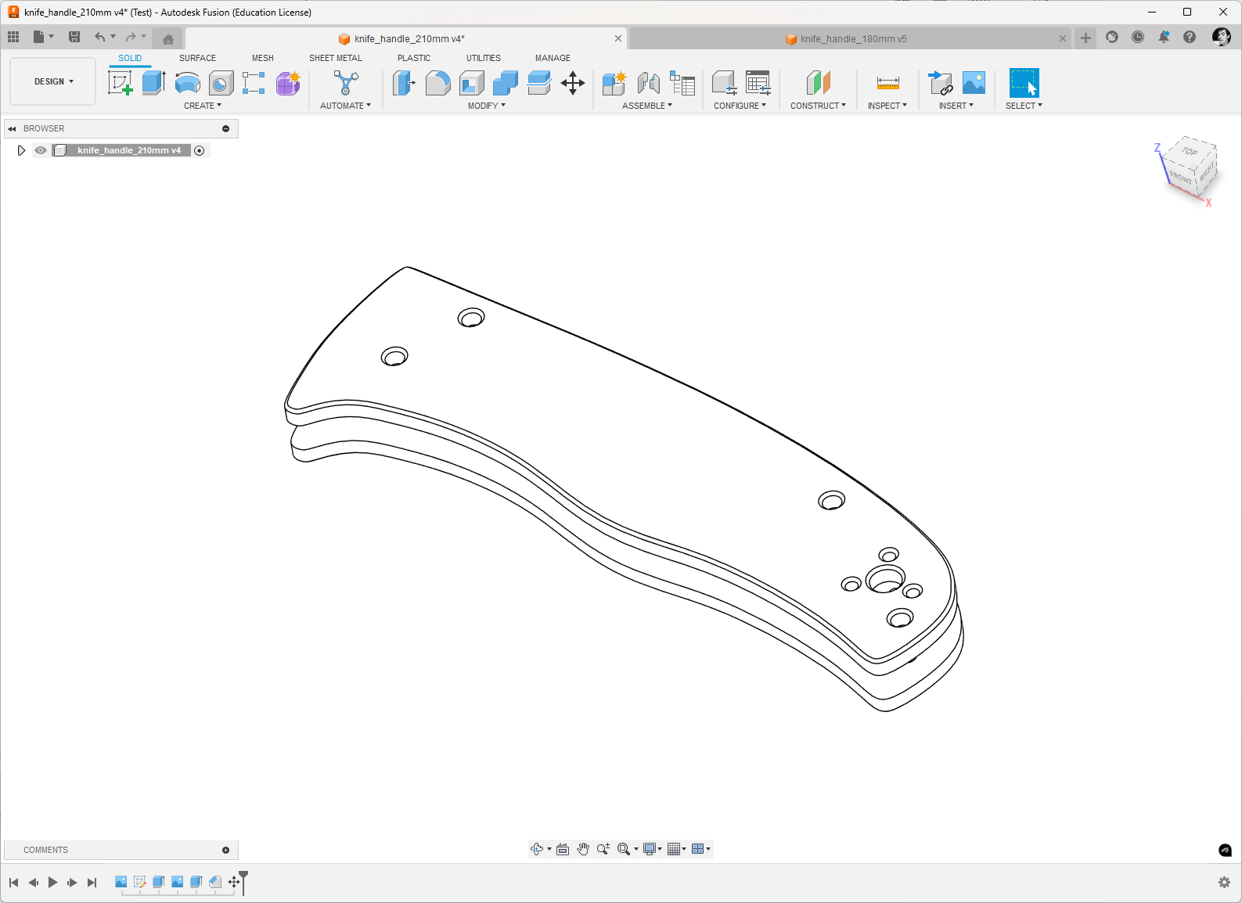Expand the COMMENTS panel
This screenshot has width=1242, height=903.
[225, 850]
